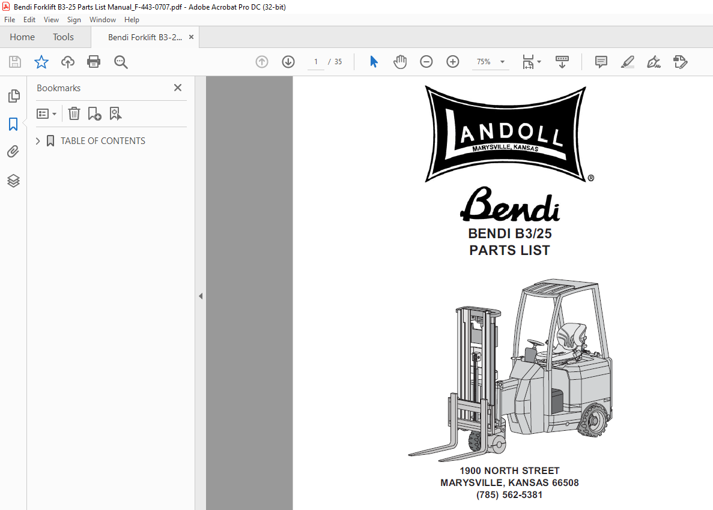Click BENDI B3/25 heading text
The image size is (713, 510).
pos(510,233)
